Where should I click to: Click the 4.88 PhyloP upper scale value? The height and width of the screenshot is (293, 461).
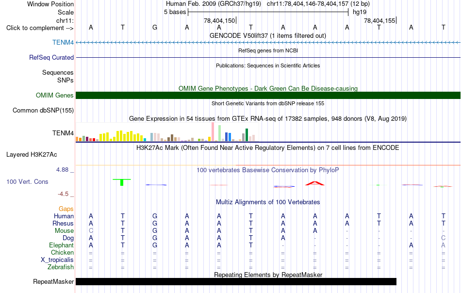62,170
